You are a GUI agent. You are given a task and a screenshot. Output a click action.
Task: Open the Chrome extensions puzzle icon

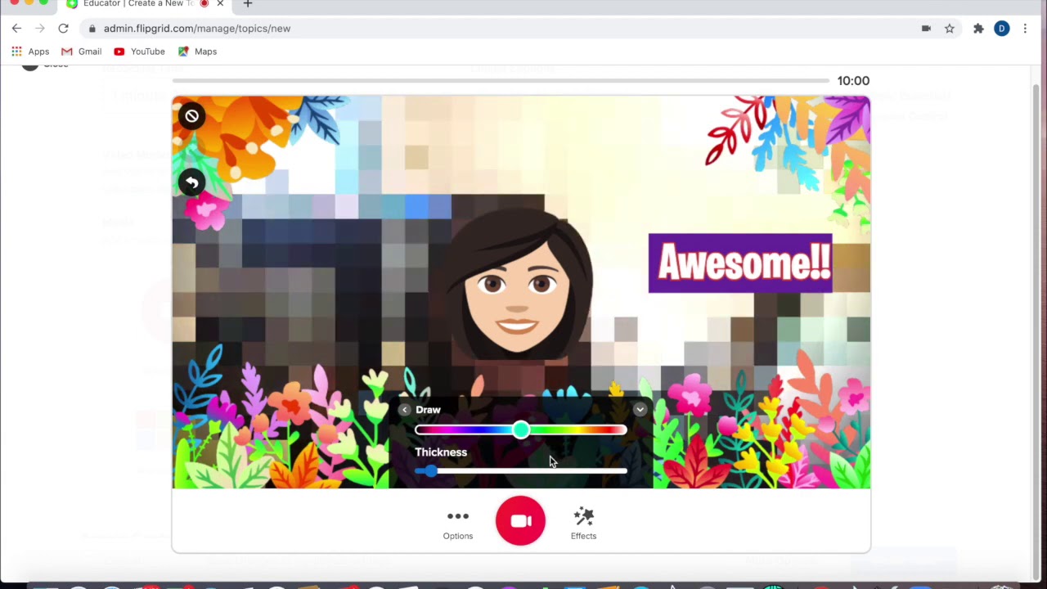click(x=978, y=29)
